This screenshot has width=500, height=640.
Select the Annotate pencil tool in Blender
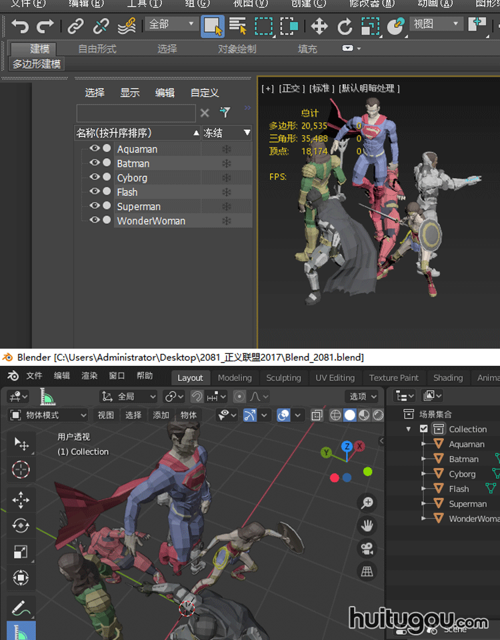tap(21, 607)
